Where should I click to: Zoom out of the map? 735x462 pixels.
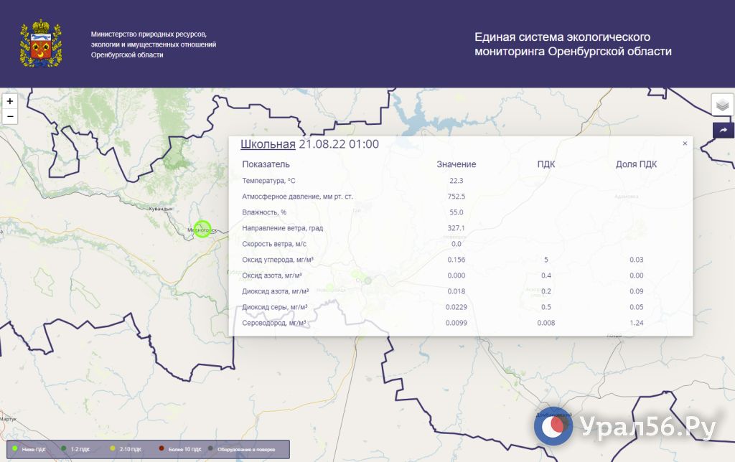coord(10,116)
